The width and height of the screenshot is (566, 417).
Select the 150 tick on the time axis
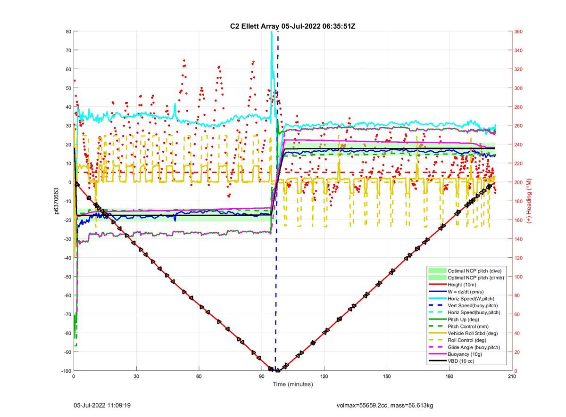point(387,376)
